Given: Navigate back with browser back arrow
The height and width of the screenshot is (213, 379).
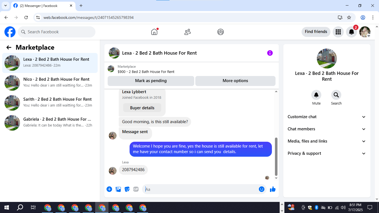Looking at the screenshot, I should [6, 17].
